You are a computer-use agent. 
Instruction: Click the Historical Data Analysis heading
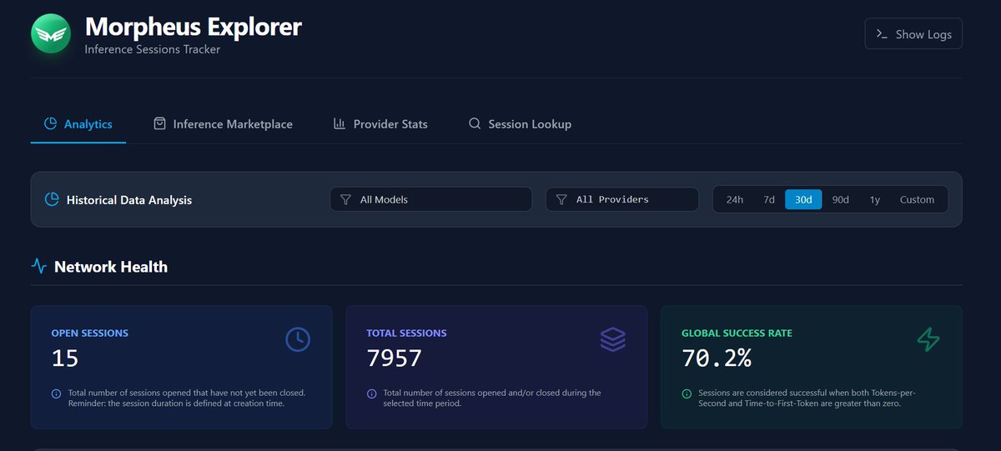(129, 200)
